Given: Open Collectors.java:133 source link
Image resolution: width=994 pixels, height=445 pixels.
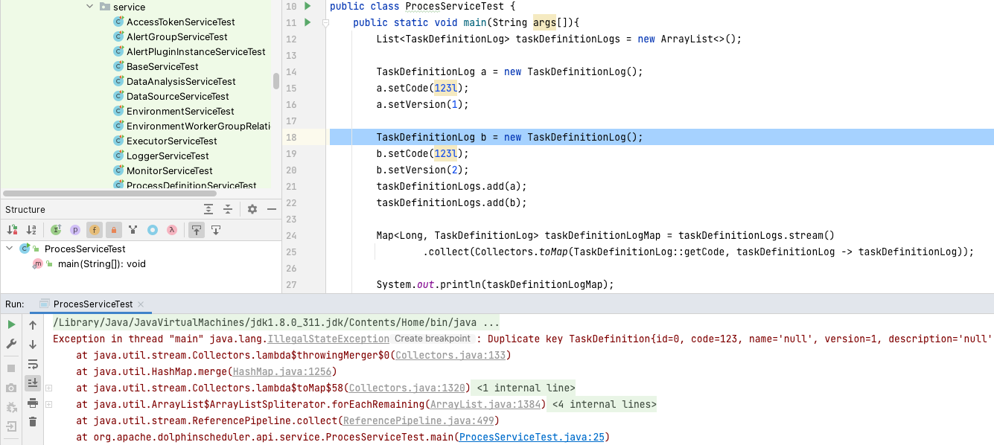Looking at the screenshot, I should pos(450,355).
